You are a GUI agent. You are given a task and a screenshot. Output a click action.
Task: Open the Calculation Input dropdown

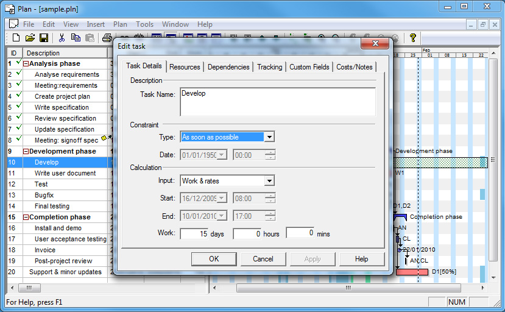(269, 181)
